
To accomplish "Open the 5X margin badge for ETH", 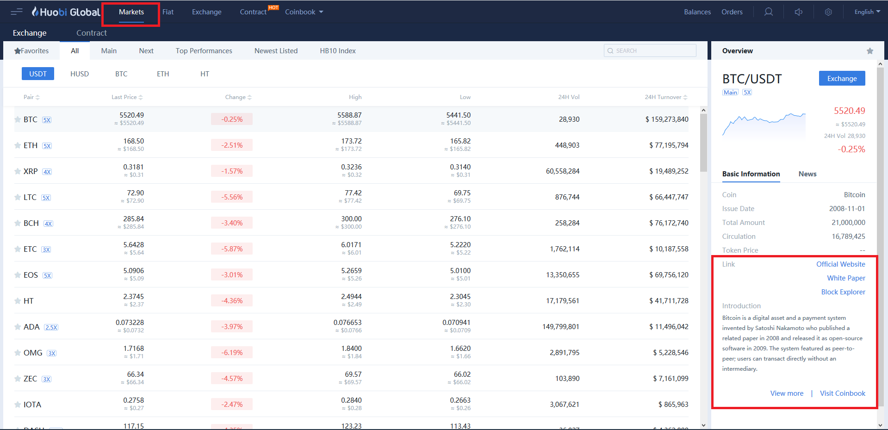I will pos(47,146).
